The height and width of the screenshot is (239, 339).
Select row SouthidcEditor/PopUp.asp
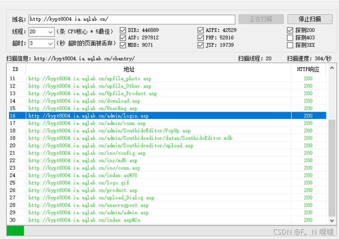coord(167,131)
